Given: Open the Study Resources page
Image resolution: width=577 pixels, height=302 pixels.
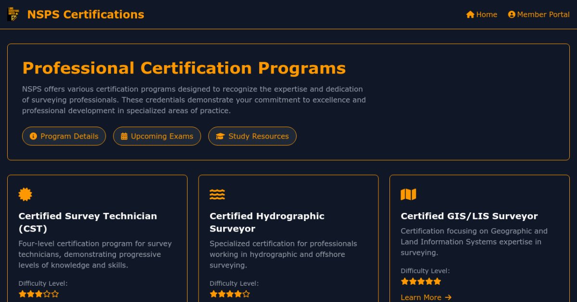Looking at the screenshot, I should [x=252, y=136].
